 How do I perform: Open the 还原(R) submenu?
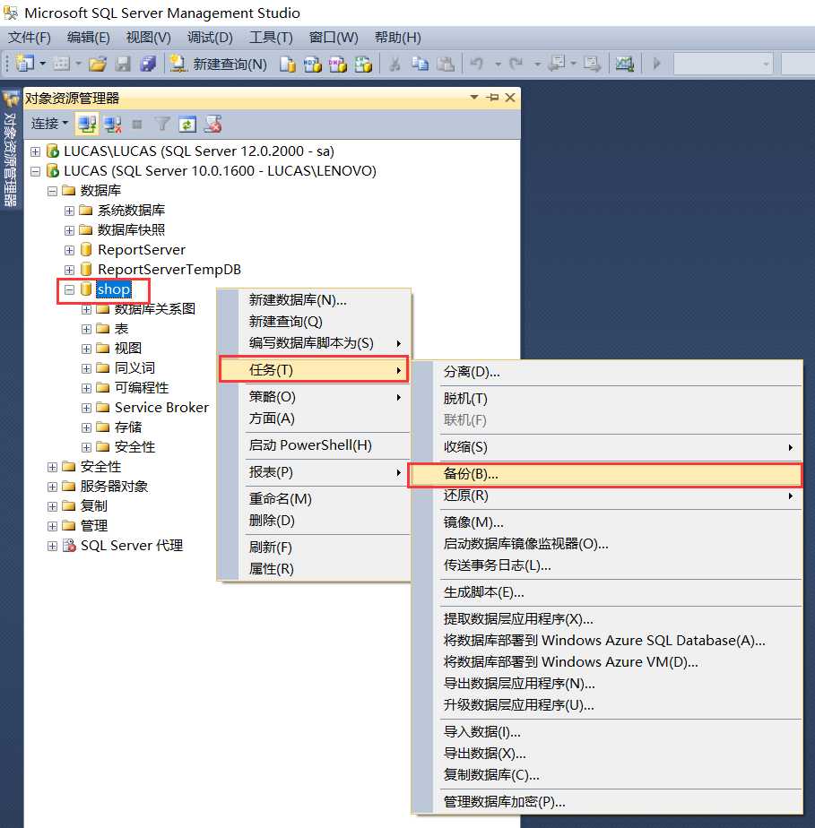607,496
